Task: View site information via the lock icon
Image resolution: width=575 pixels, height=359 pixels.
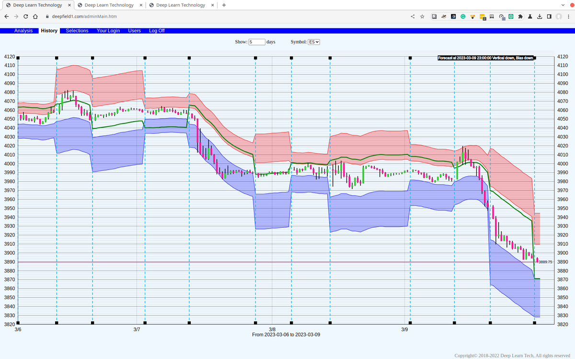Action: point(47,16)
